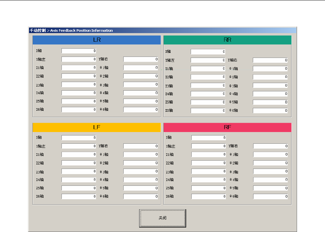Click the LR Y轴右 value field
325x232 pixels.
coord(141,59)
